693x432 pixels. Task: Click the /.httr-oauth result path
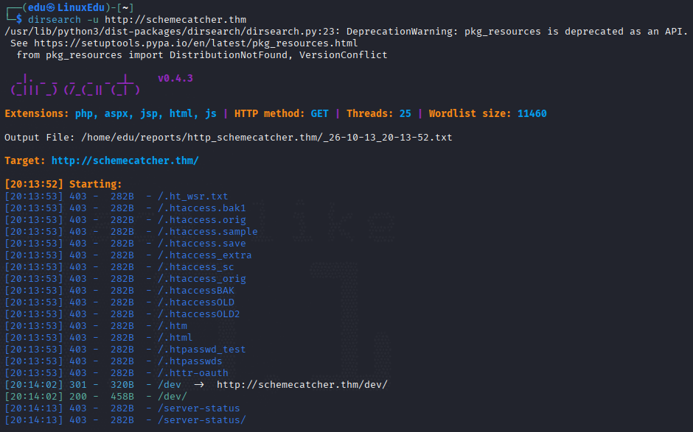click(x=192, y=373)
